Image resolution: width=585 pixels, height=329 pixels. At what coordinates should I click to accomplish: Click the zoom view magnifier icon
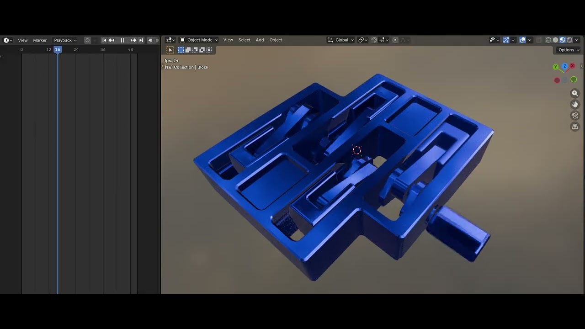click(575, 93)
